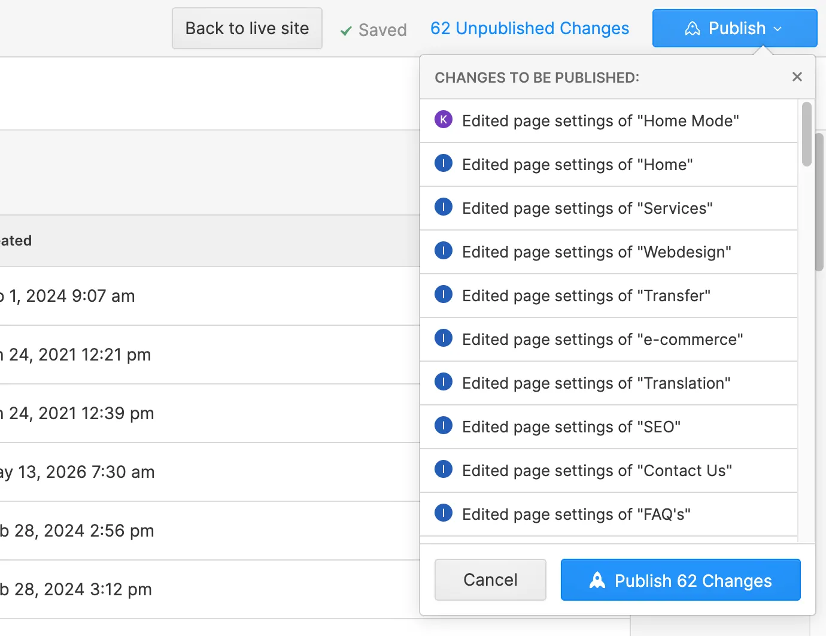
Task: Select the "FAQ's" page settings change
Action: (x=609, y=514)
